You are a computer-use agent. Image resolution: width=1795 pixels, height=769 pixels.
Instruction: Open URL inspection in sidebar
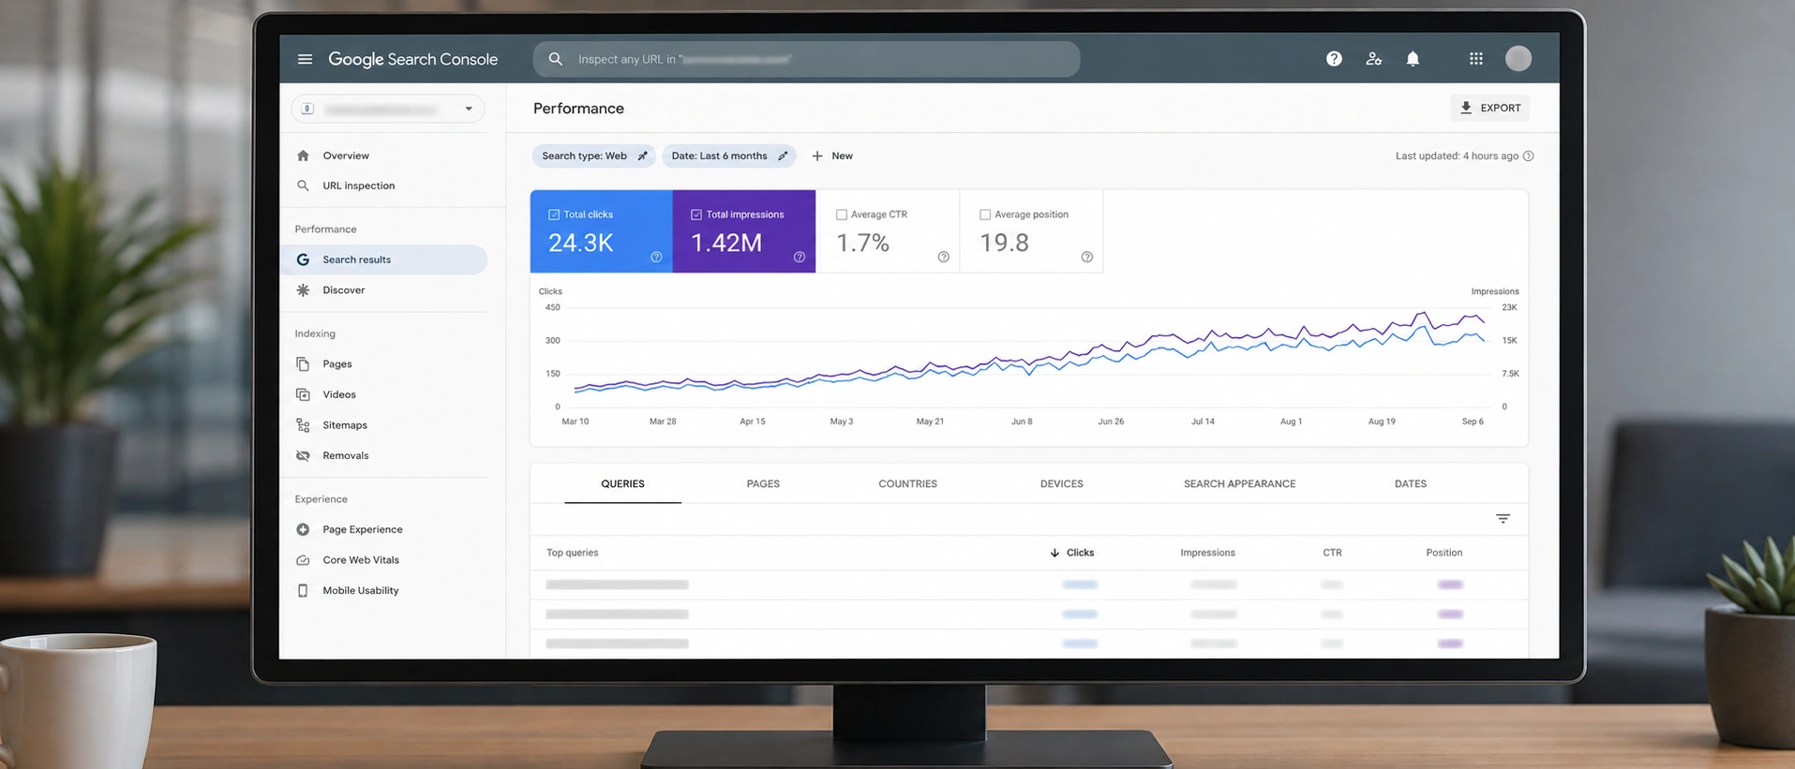pyautogui.click(x=359, y=185)
